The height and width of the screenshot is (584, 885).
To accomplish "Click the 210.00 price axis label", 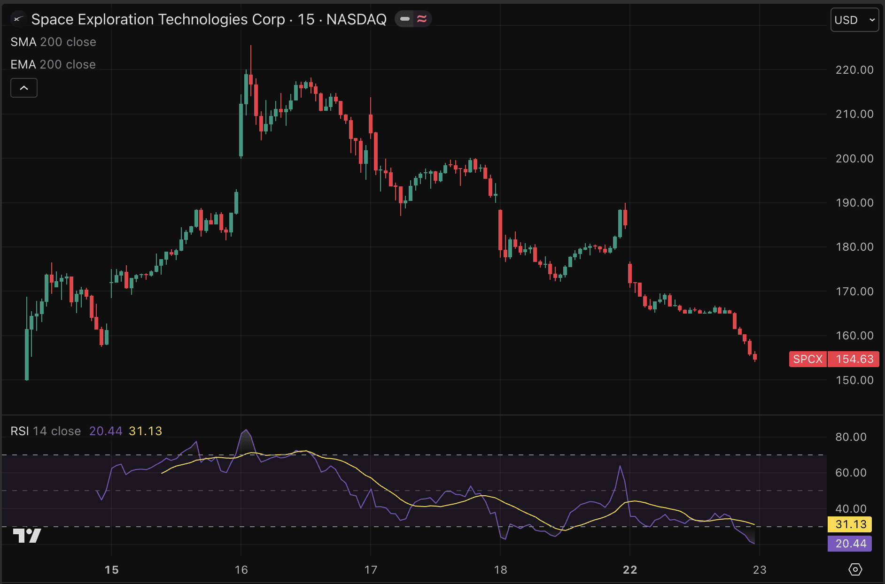I will pos(854,114).
